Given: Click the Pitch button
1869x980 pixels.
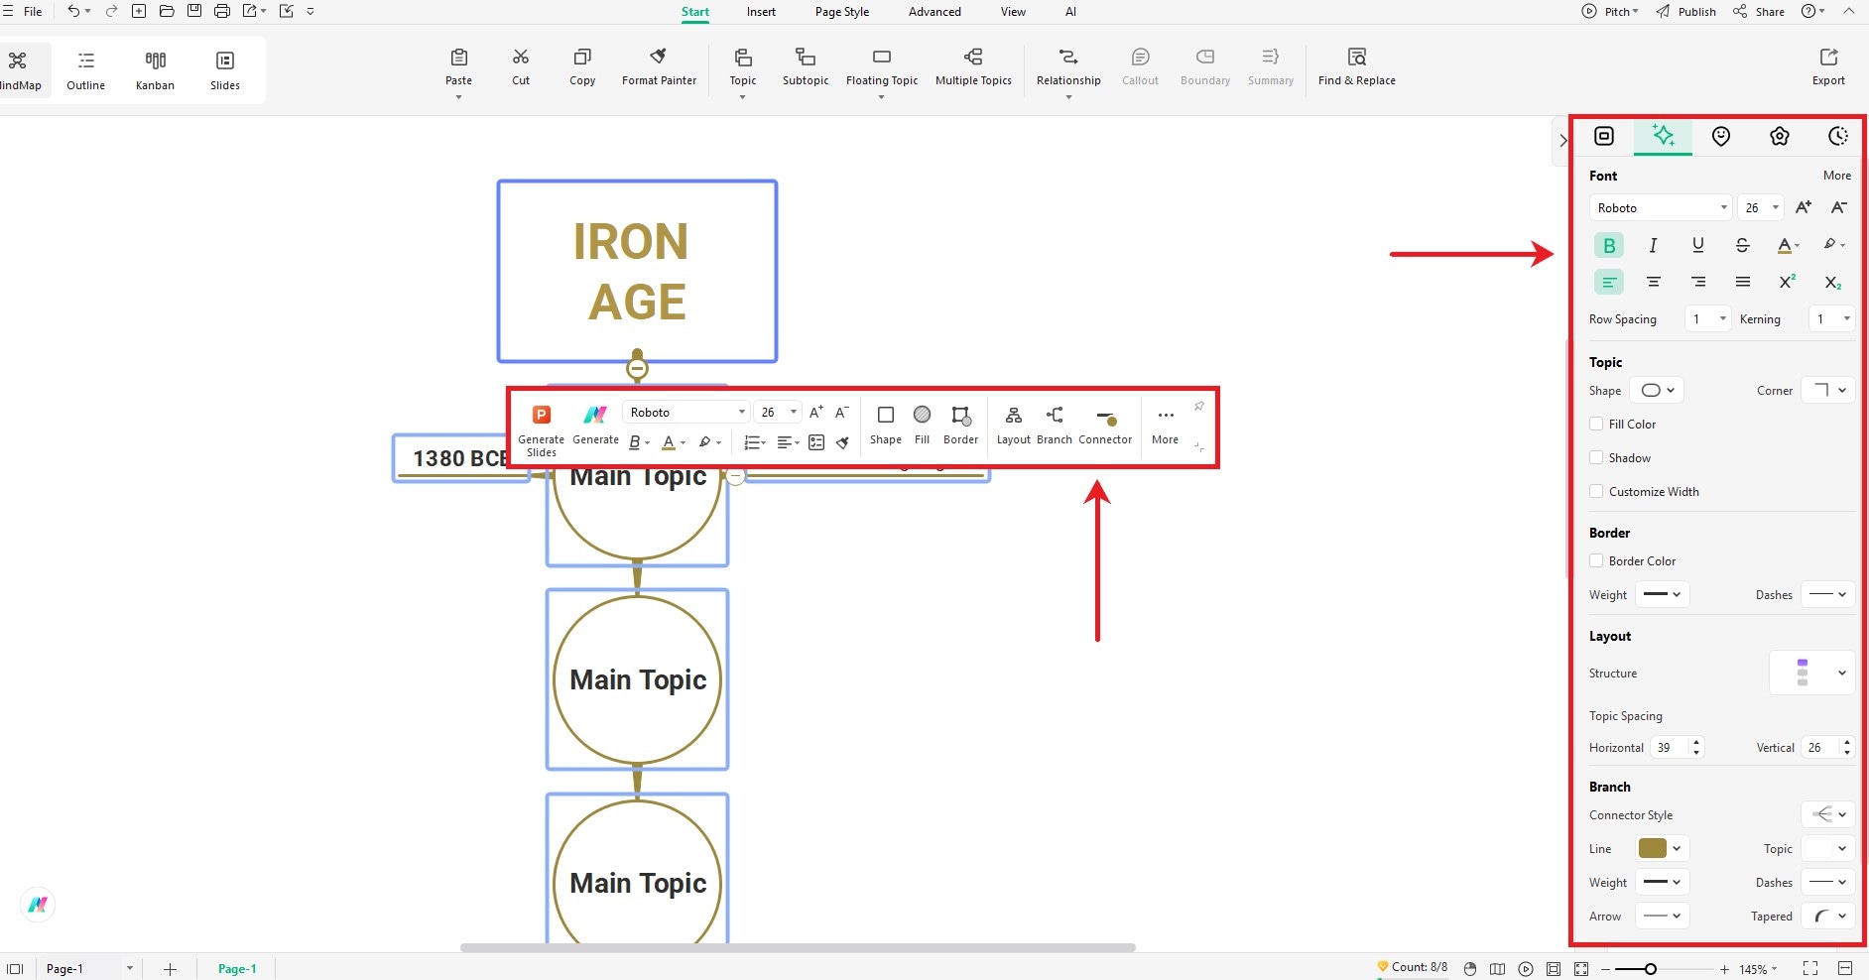Looking at the screenshot, I should [x=1610, y=12].
